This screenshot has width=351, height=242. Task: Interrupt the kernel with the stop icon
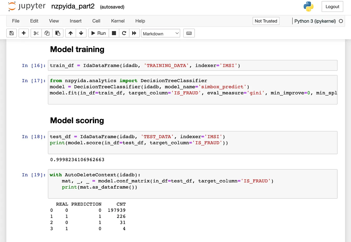[114, 33]
